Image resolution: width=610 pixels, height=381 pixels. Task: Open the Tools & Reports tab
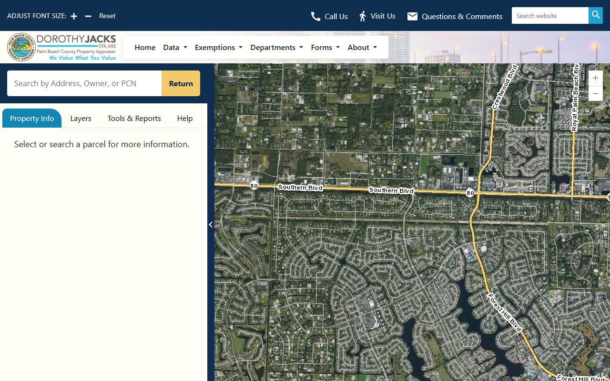(134, 118)
